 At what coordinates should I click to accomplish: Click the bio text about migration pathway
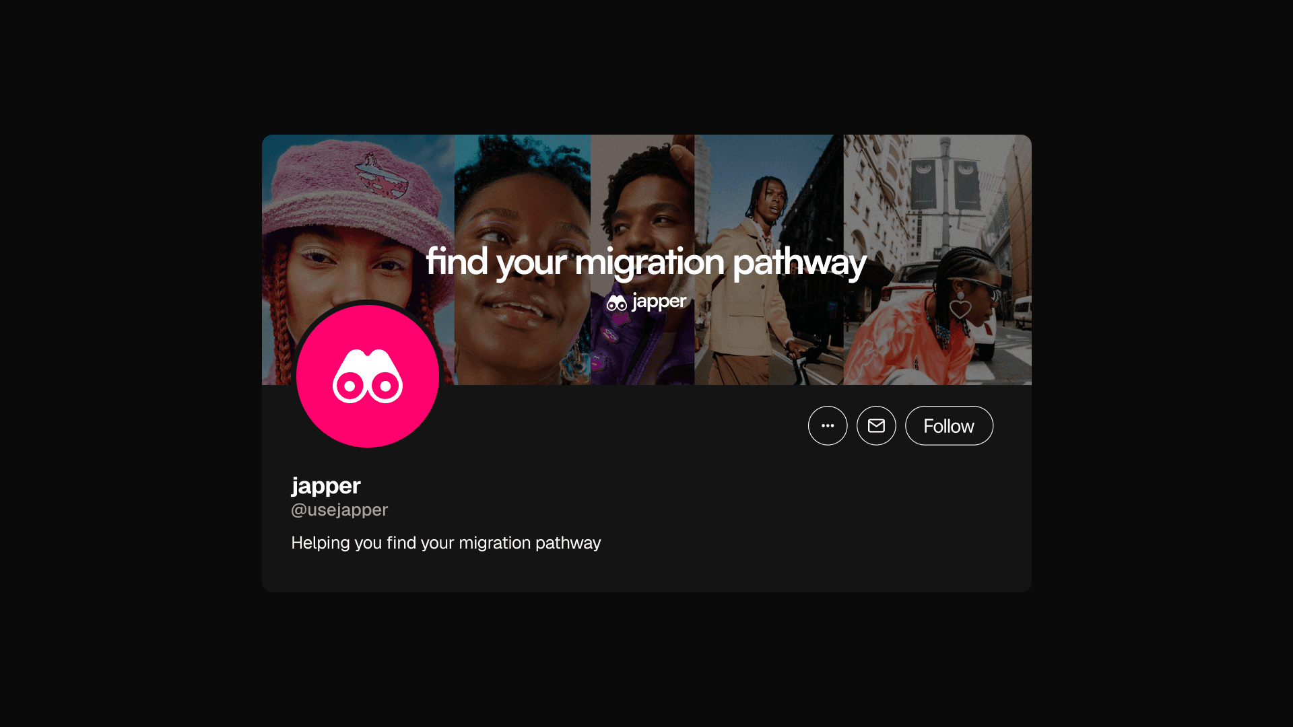coord(446,543)
